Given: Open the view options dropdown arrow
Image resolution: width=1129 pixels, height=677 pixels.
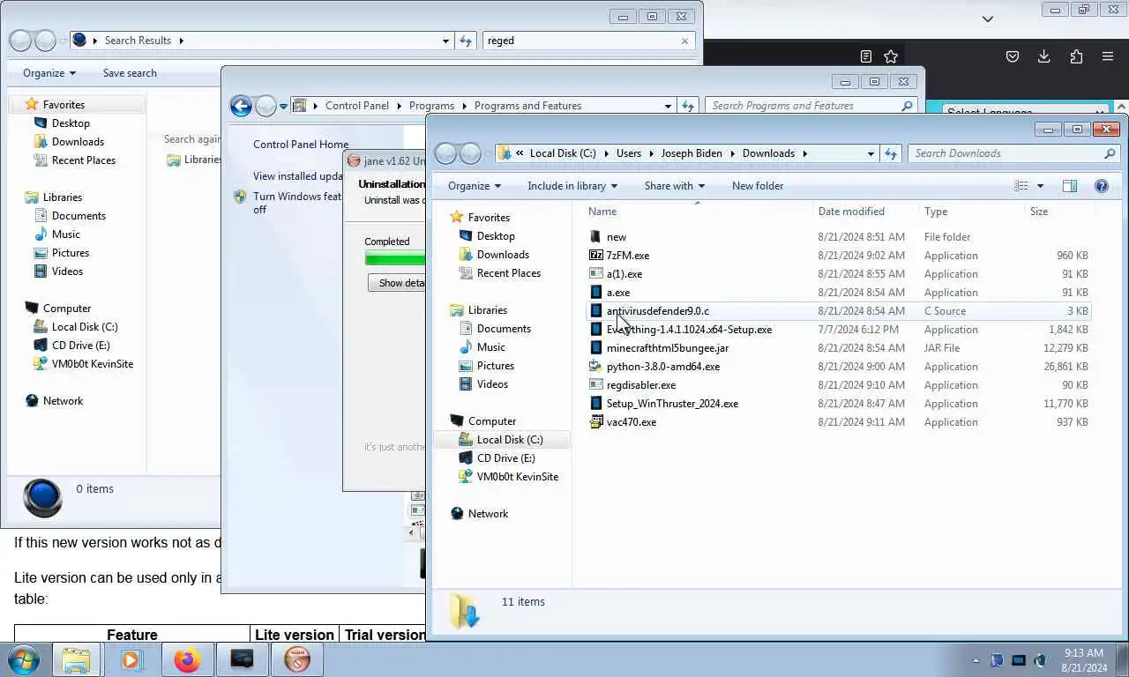Looking at the screenshot, I should 1040,186.
